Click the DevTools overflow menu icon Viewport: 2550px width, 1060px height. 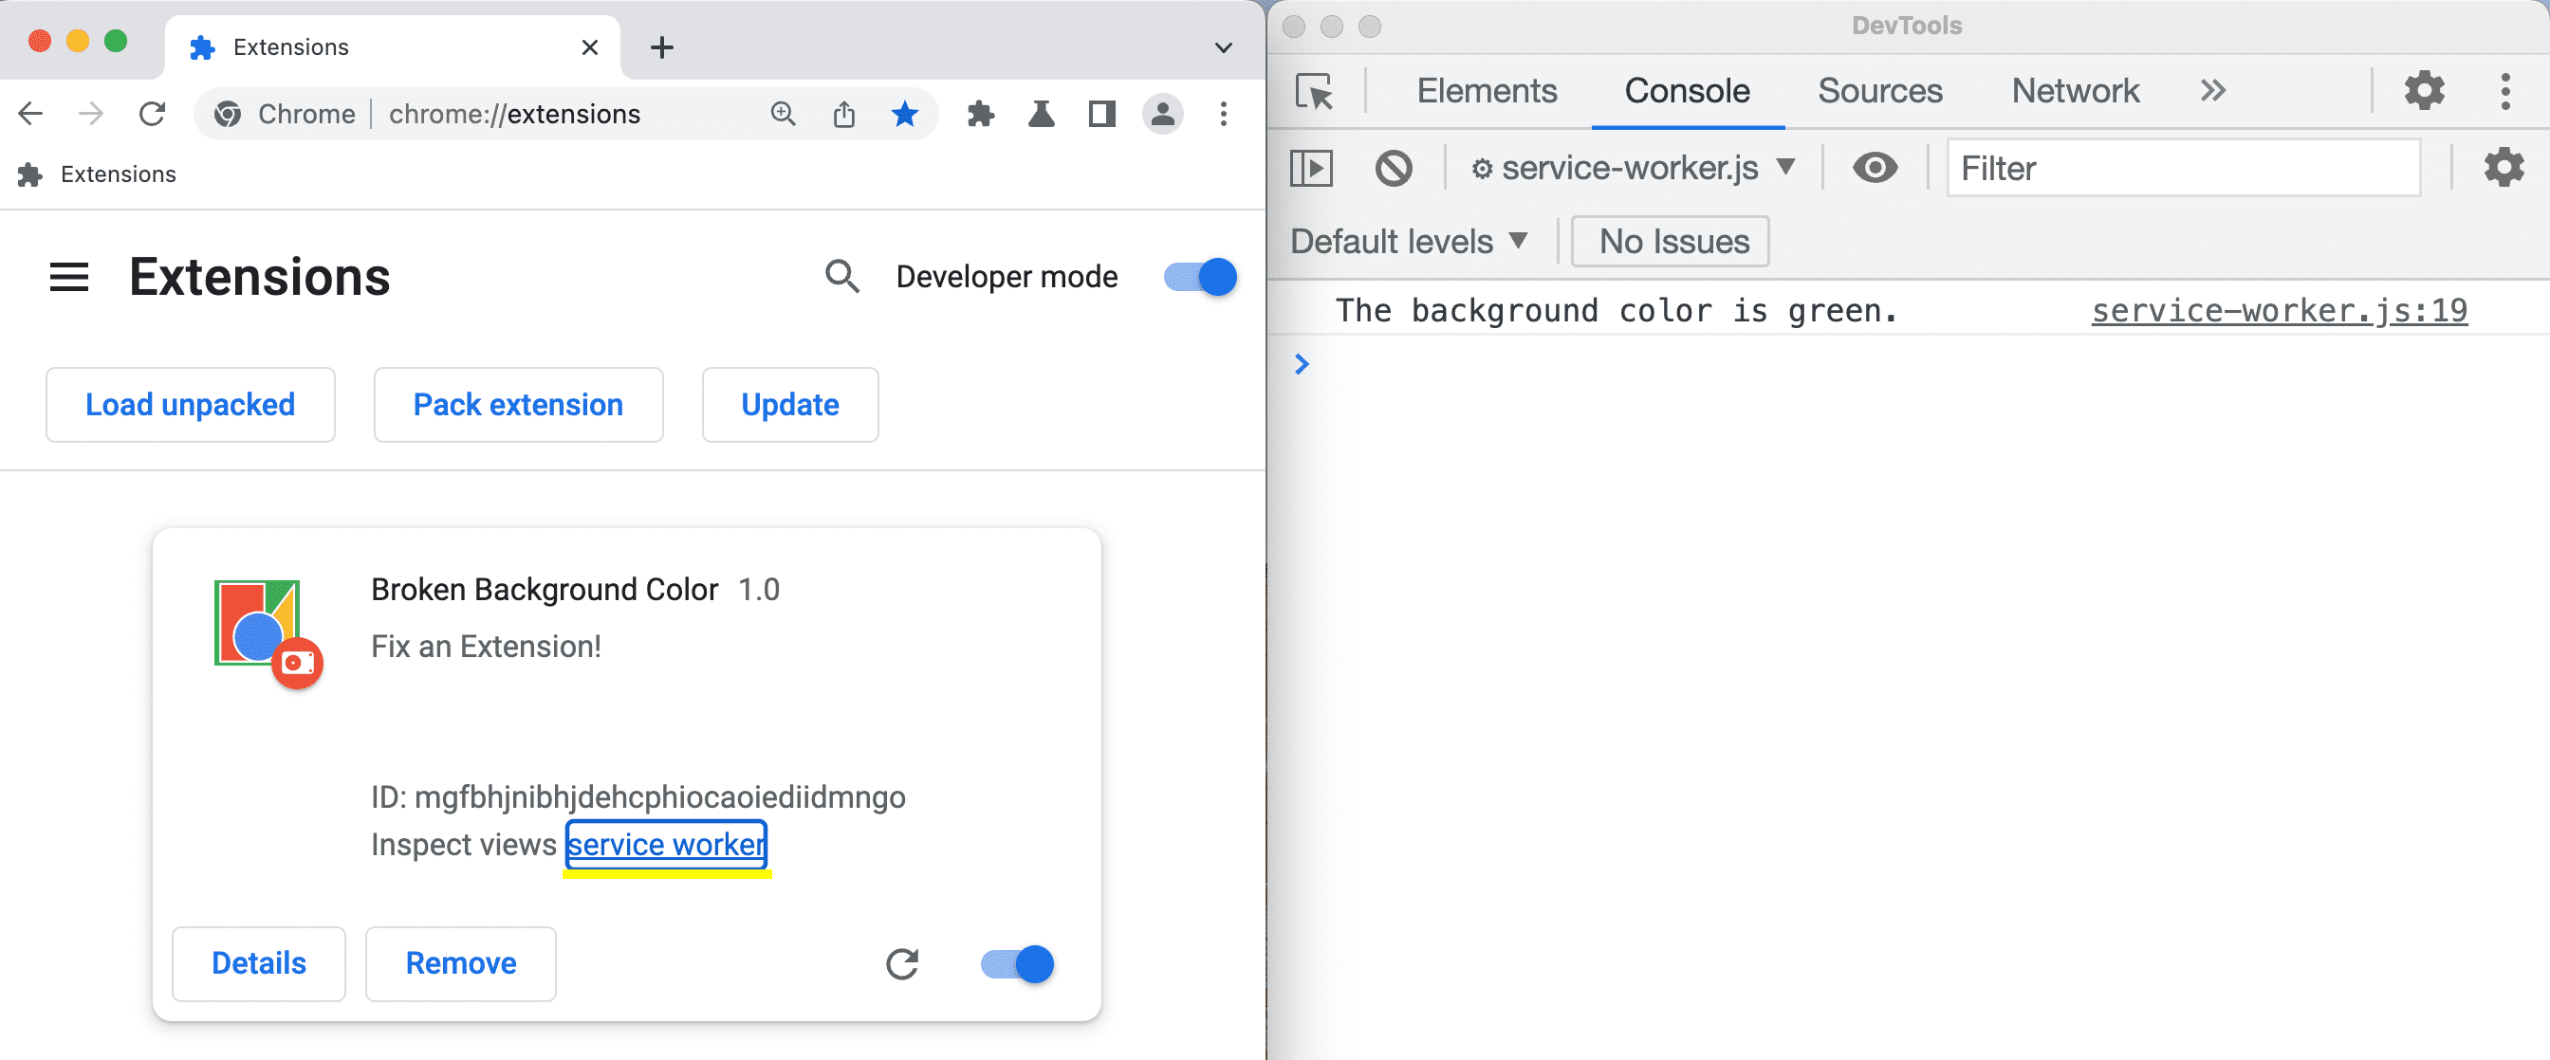click(2511, 91)
